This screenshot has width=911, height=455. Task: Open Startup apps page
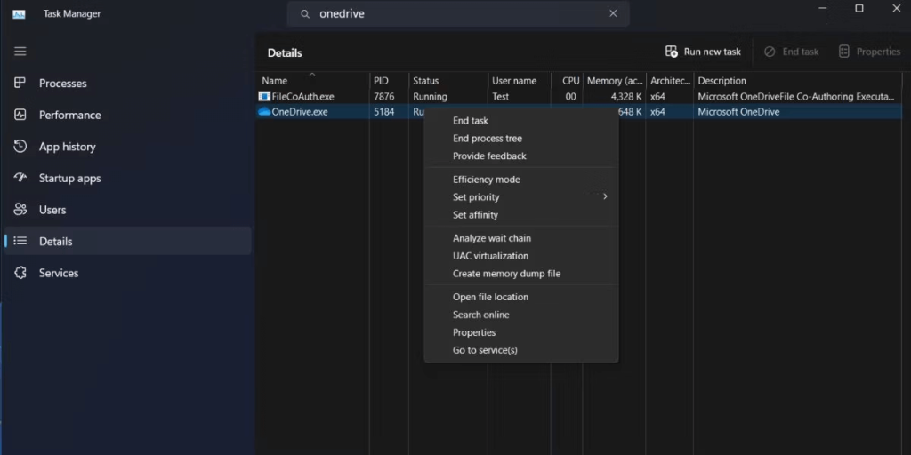(x=128, y=178)
